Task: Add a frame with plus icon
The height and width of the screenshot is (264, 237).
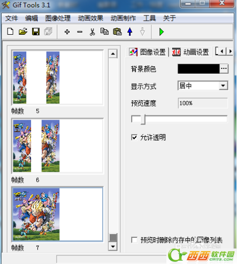Action: point(67,32)
